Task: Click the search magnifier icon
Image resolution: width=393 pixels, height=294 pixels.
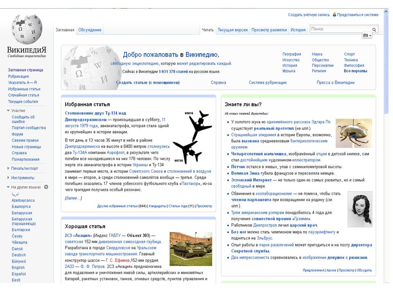Action: [374, 29]
